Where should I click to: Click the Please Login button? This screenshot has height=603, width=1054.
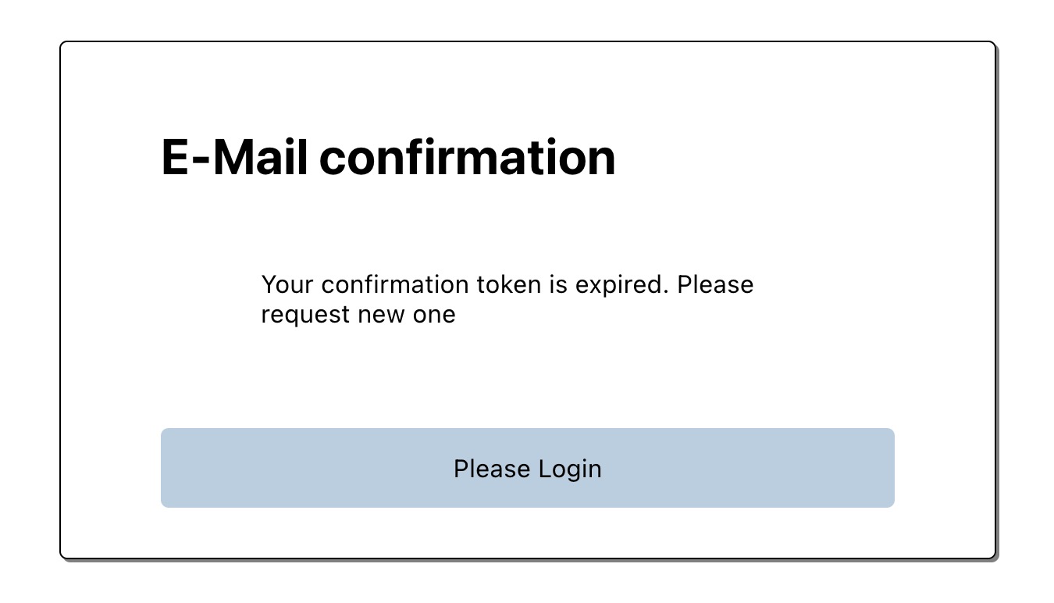(527, 468)
